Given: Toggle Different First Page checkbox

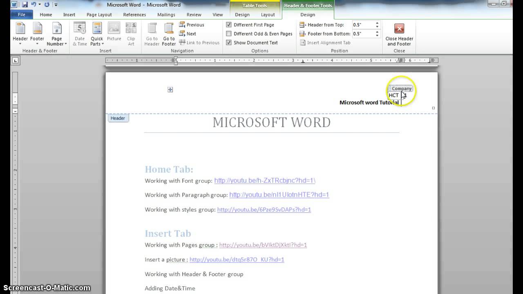Looking at the screenshot, I should coord(229,25).
